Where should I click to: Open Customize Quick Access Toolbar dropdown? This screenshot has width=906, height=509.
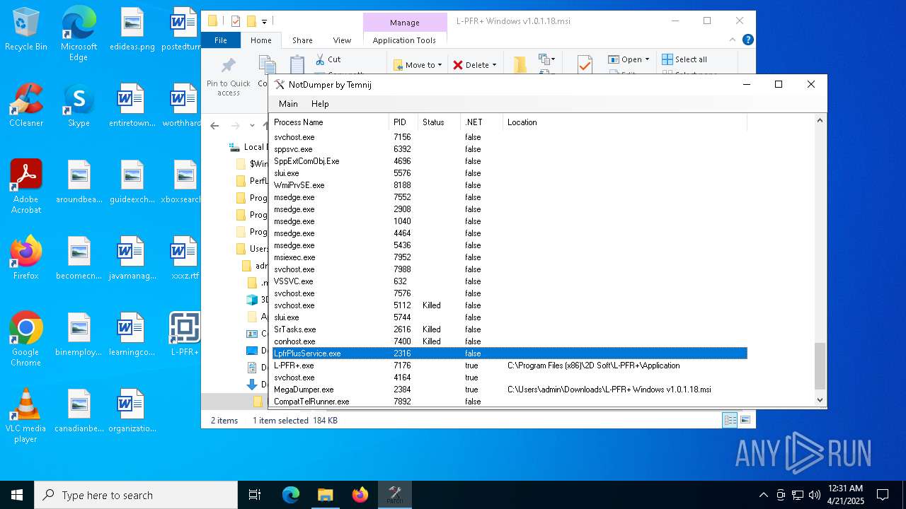[264, 21]
